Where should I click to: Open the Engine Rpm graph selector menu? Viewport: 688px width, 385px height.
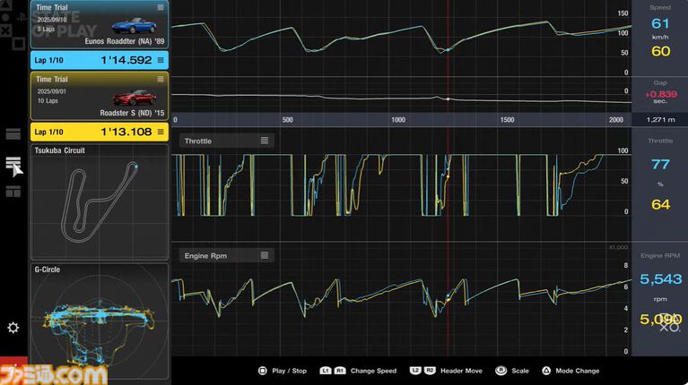[264, 255]
